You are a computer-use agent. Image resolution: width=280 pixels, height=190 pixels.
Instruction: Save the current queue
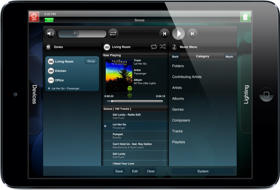pos(119,171)
